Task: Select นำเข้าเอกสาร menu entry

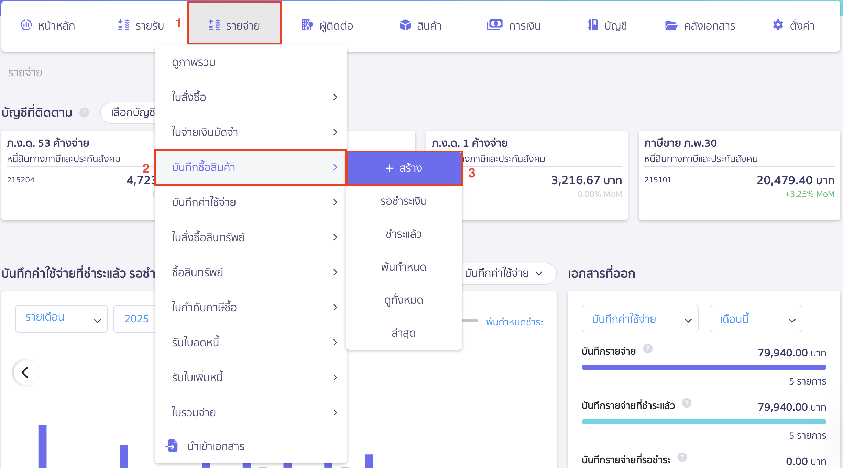Action: tap(251, 446)
